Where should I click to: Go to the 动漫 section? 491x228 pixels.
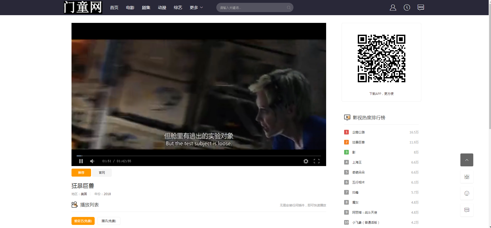162,8
